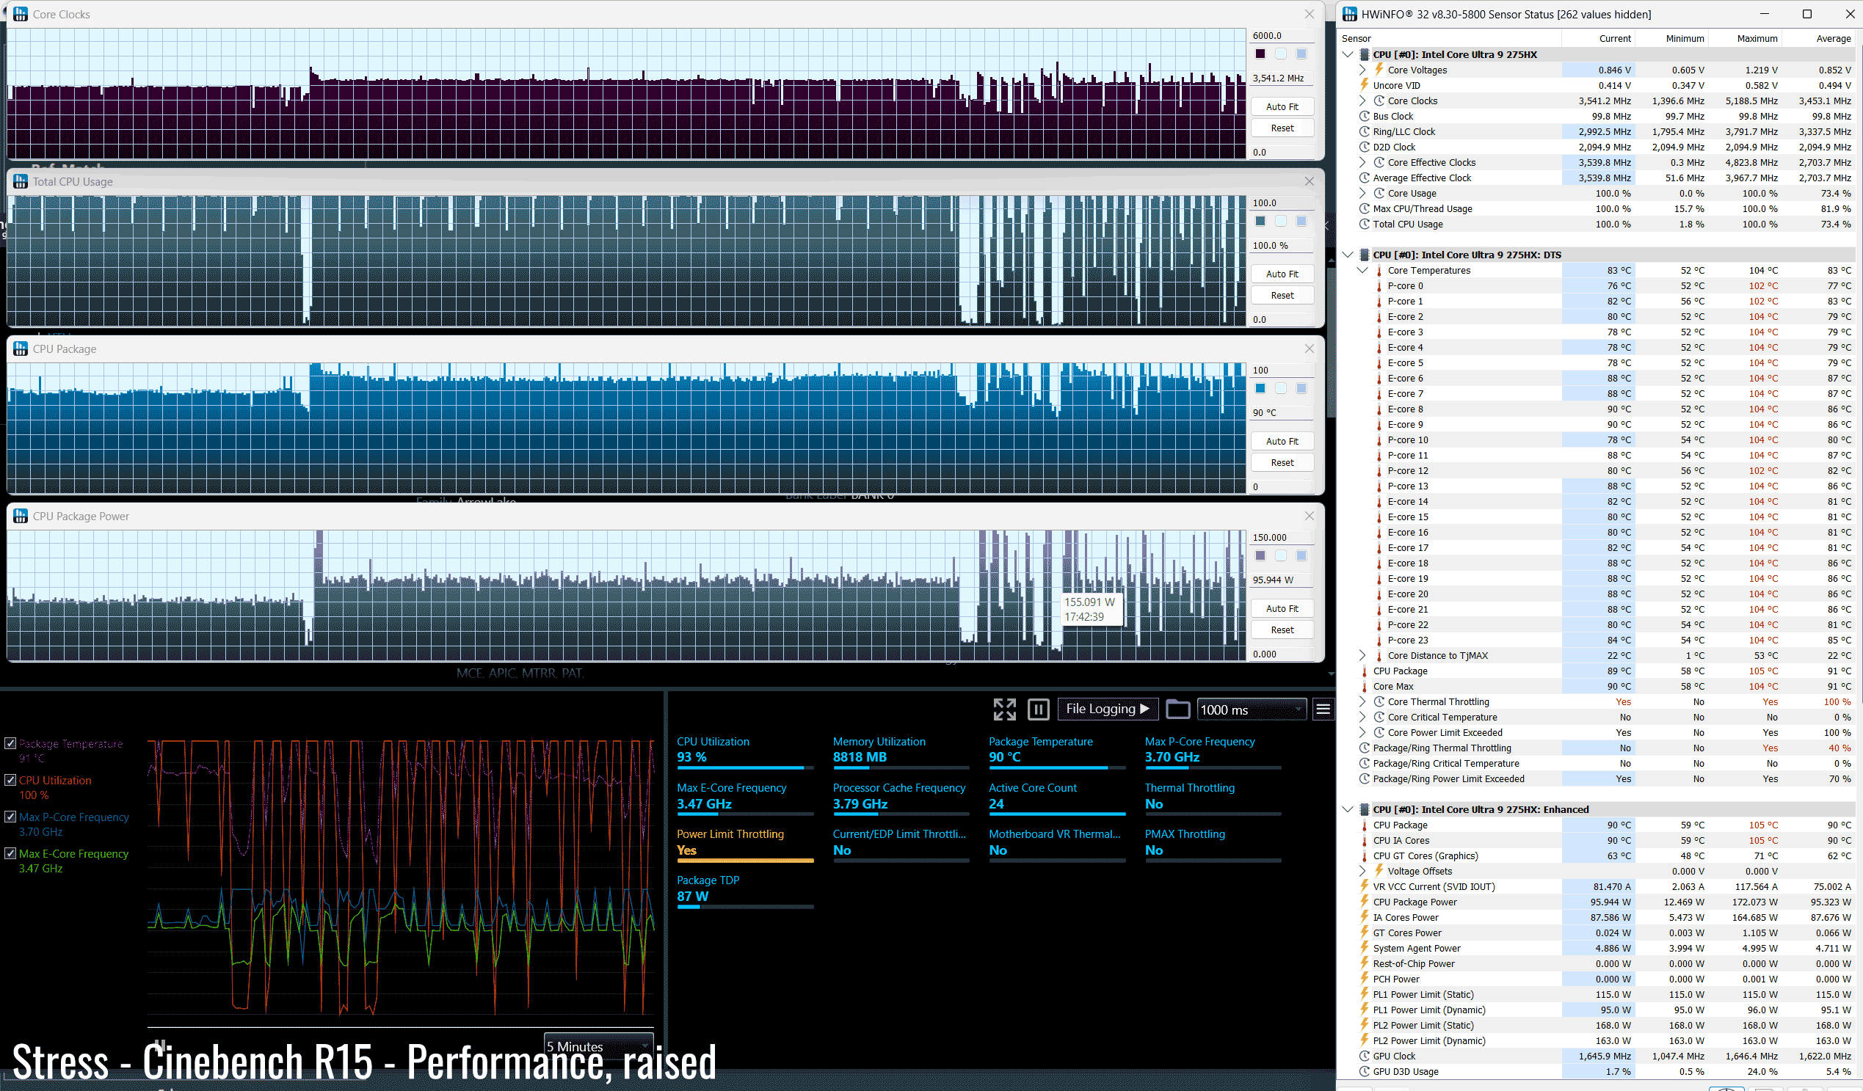
Task: Uncheck the Package Temperature checkbox
Action: [10, 743]
